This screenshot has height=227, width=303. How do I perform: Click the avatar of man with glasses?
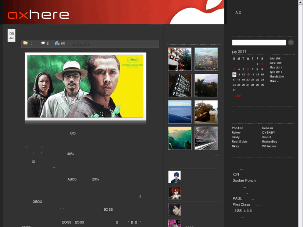coord(175,177)
